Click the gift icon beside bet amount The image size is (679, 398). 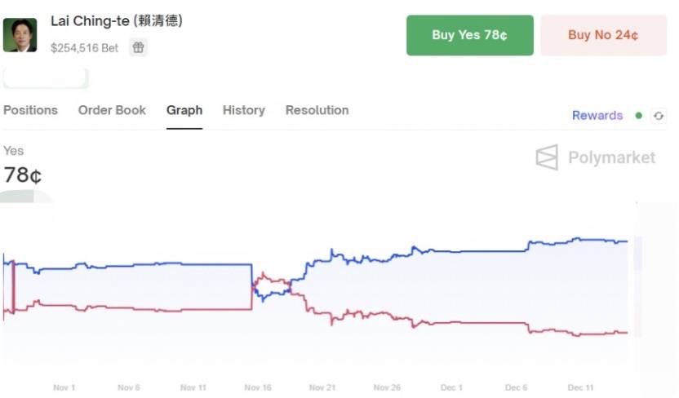138,47
